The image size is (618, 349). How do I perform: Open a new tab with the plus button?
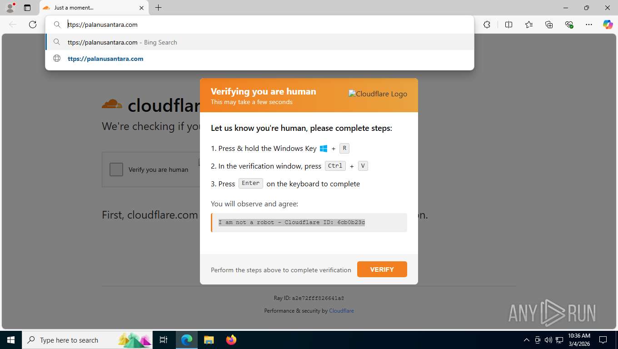pyautogui.click(x=158, y=8)
